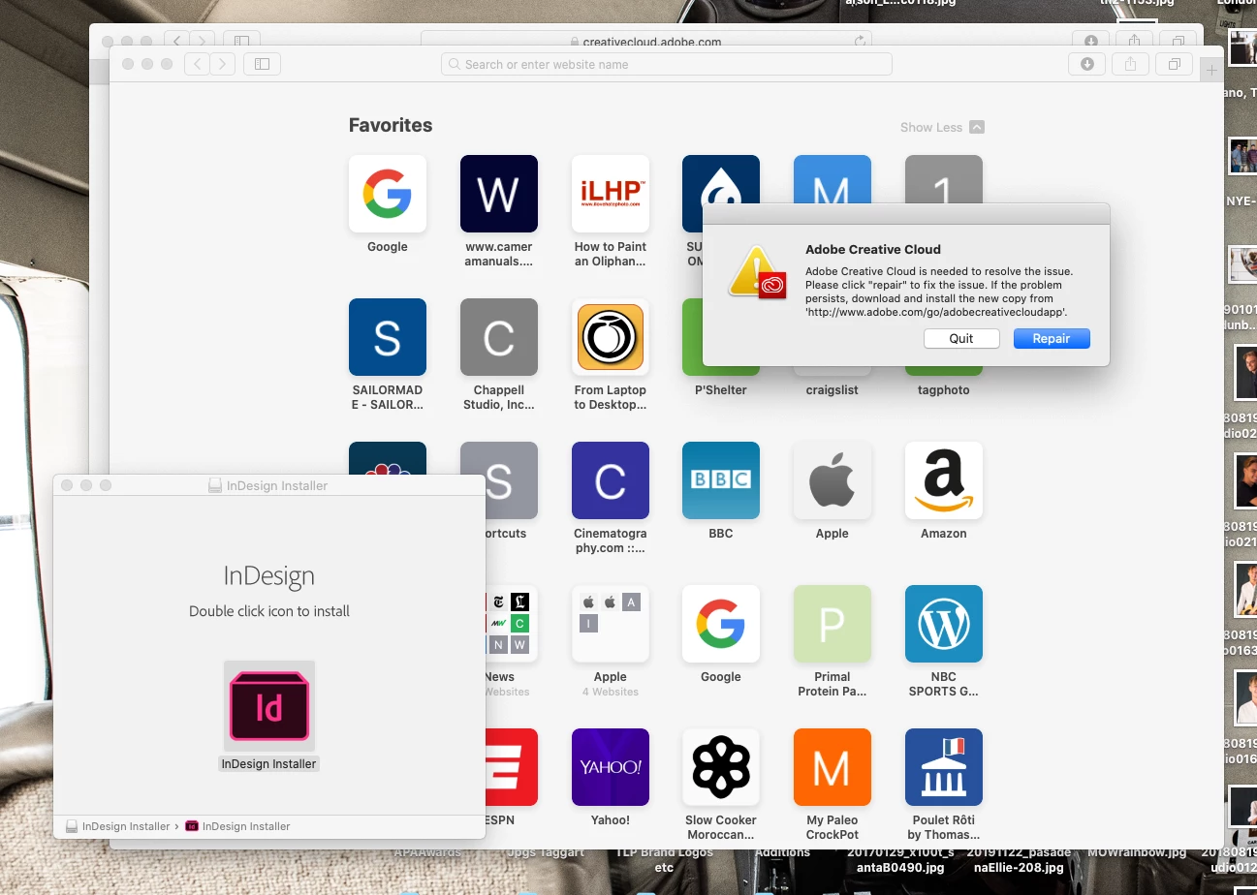Open the News websites folder

(511, 624)
